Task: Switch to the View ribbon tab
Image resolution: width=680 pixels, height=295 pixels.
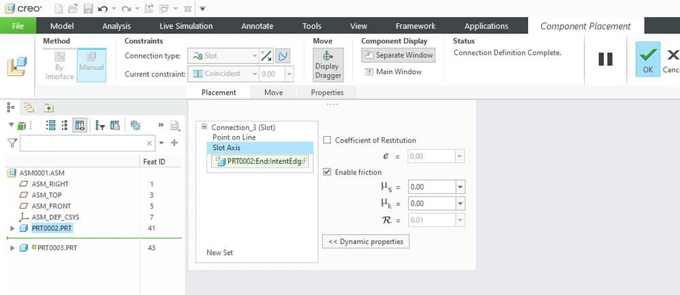Action: (358, 26)
